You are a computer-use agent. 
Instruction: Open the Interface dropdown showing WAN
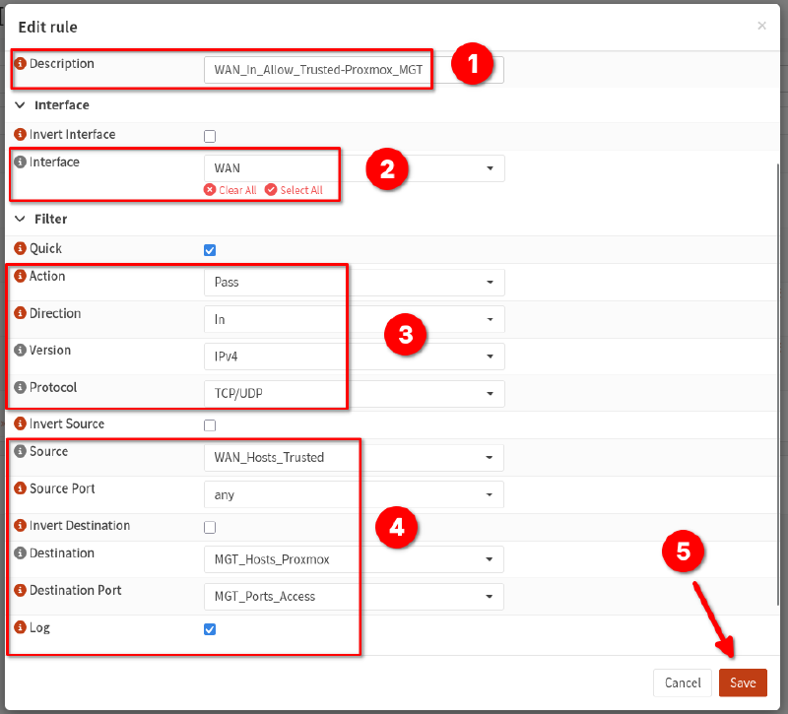tap(355, 168)
